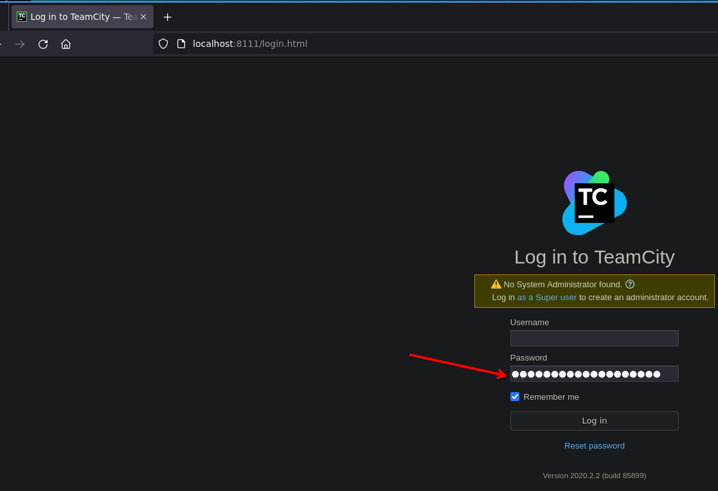Click into the Password field
The height and width of the screenshot is (491, 718).
pos(594,374)
